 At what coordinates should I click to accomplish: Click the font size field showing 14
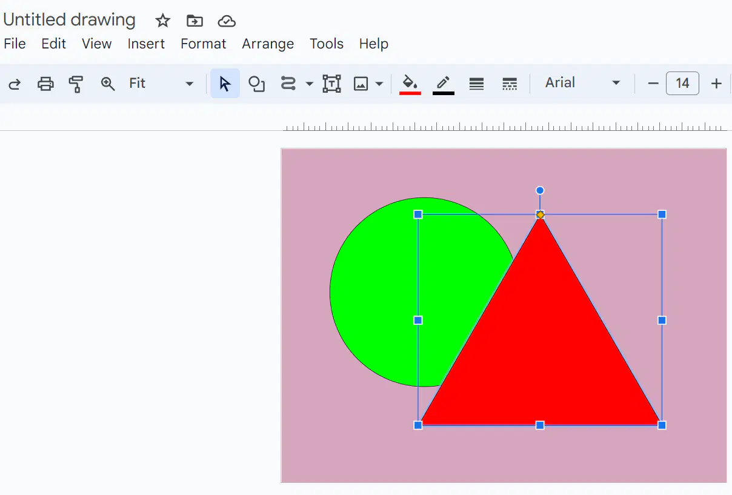tap(682, 83)
